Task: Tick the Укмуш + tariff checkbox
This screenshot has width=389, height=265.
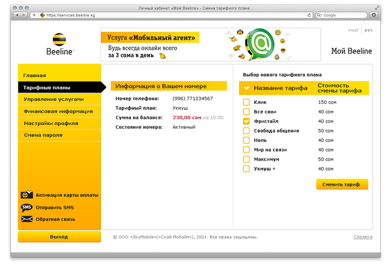Action: (246, 169)
